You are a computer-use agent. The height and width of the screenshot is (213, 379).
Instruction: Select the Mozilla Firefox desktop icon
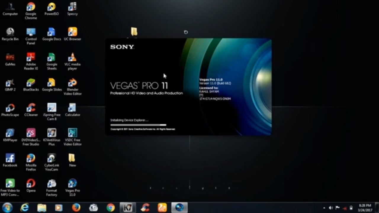31,162
